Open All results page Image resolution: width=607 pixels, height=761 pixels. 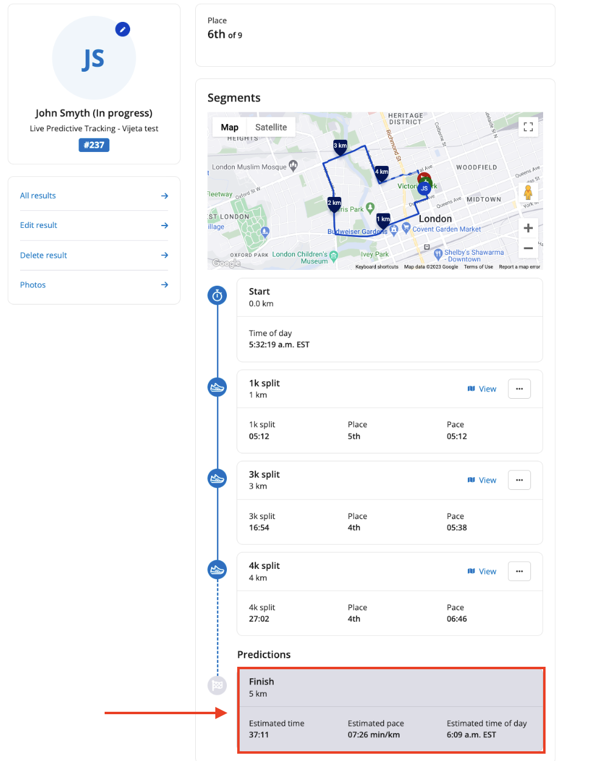[x=94, y=196]
